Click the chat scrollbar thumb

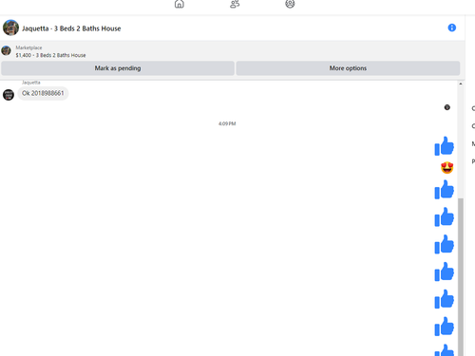[x=461, y=277]
